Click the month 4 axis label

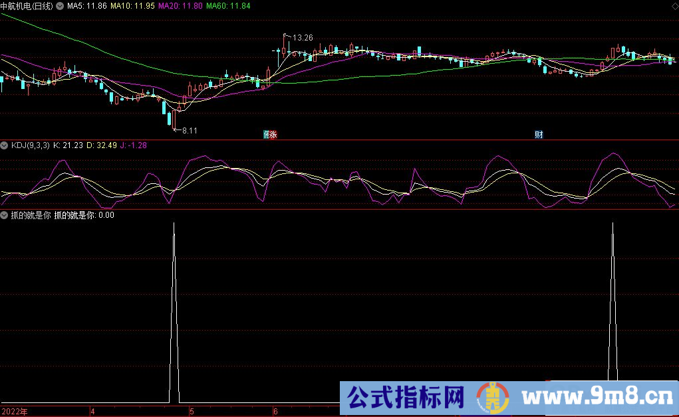pyautogui.click(x=92, y=412)
